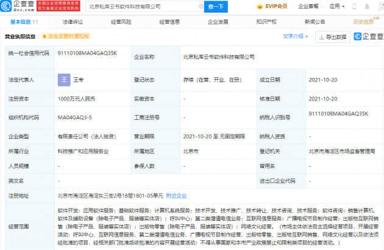
Task: Switch to the 历史信息 tab
Action: (363, 22)
